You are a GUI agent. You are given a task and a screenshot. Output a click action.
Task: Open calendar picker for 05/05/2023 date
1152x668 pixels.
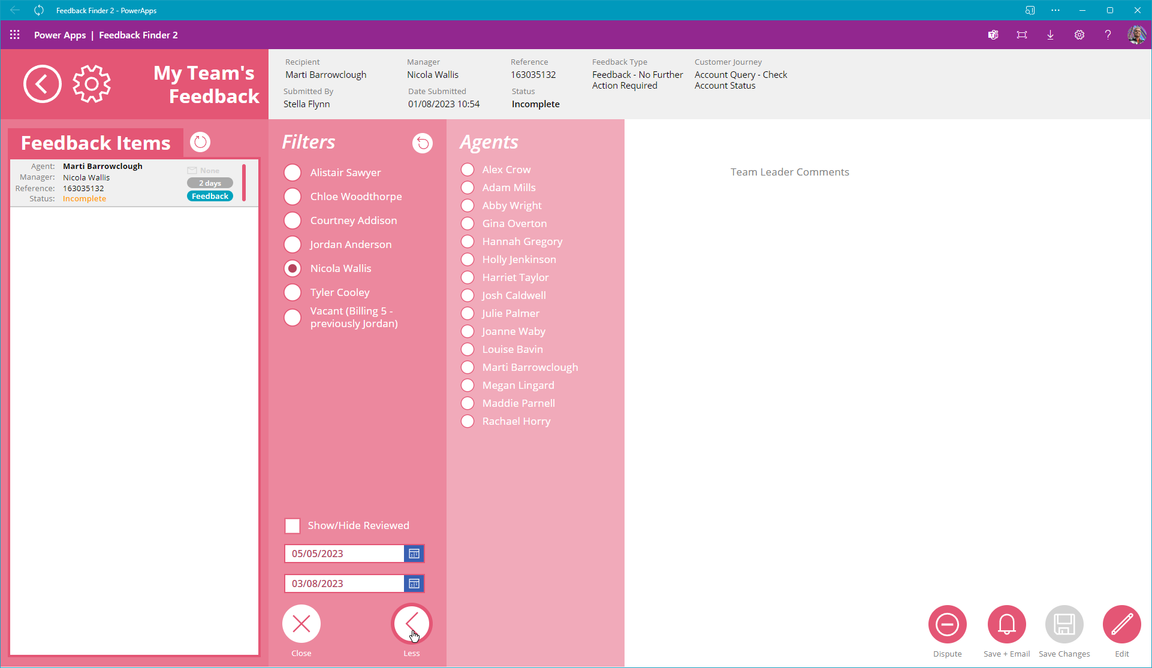(414, 554)
